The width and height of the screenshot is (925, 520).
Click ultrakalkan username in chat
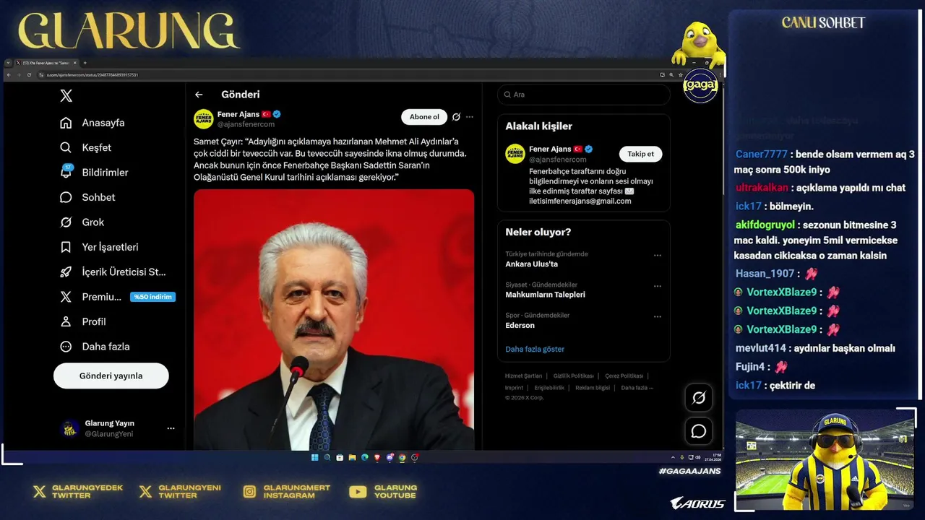tap(762, 188)
